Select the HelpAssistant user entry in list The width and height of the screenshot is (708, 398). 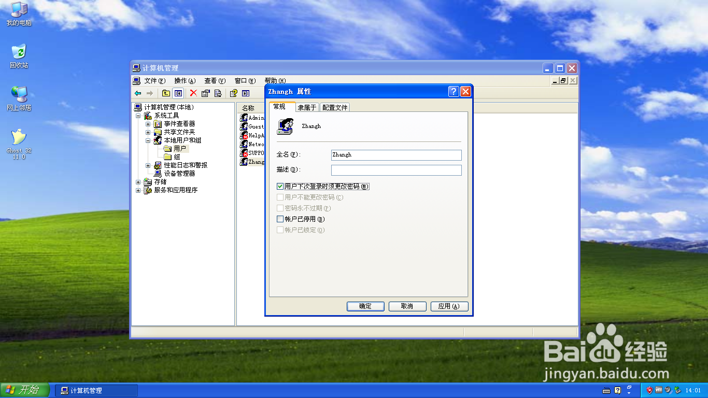(252, 135)
